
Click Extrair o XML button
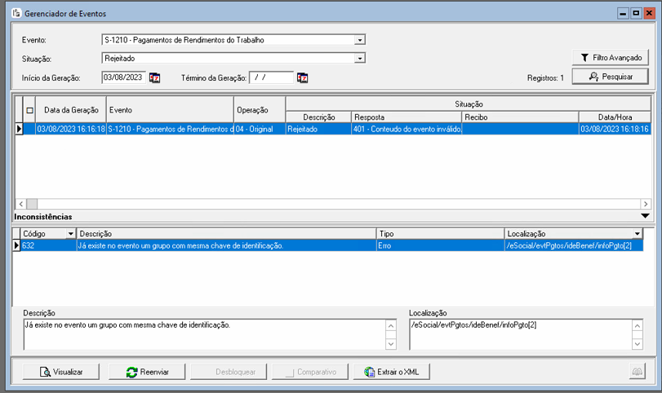[392, 372]
